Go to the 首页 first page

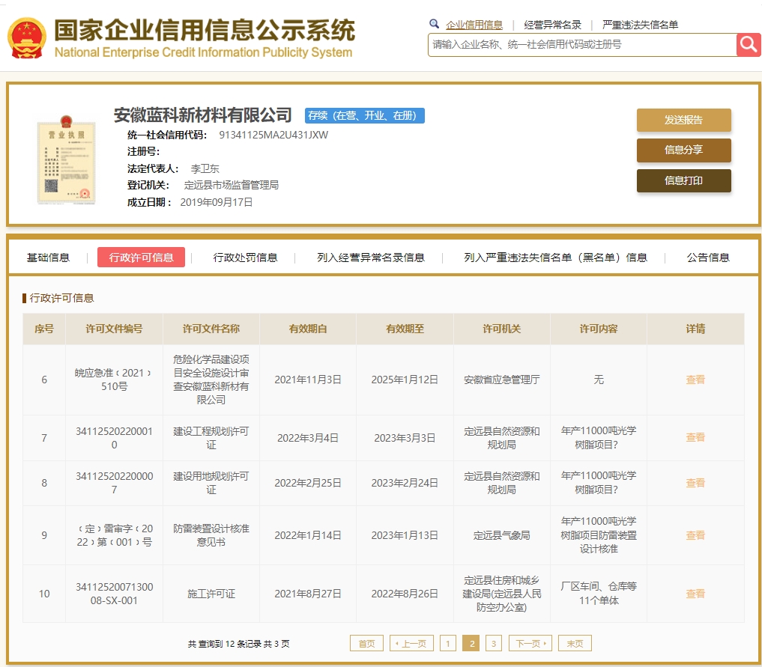(367, 643)
